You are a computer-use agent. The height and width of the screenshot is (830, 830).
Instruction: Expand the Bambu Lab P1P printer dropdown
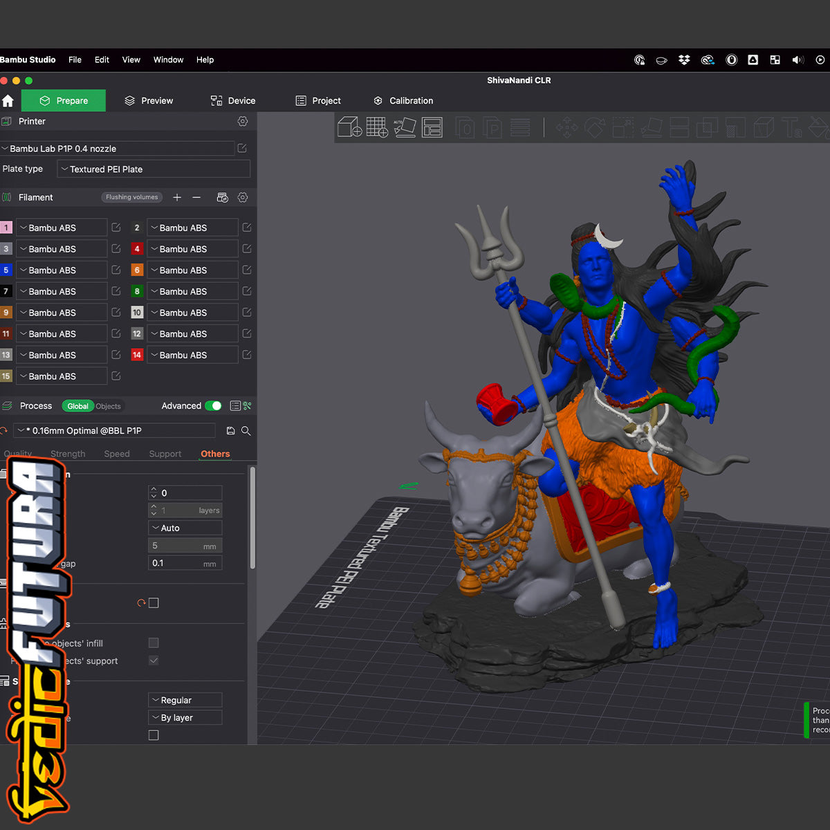(118, 149)
